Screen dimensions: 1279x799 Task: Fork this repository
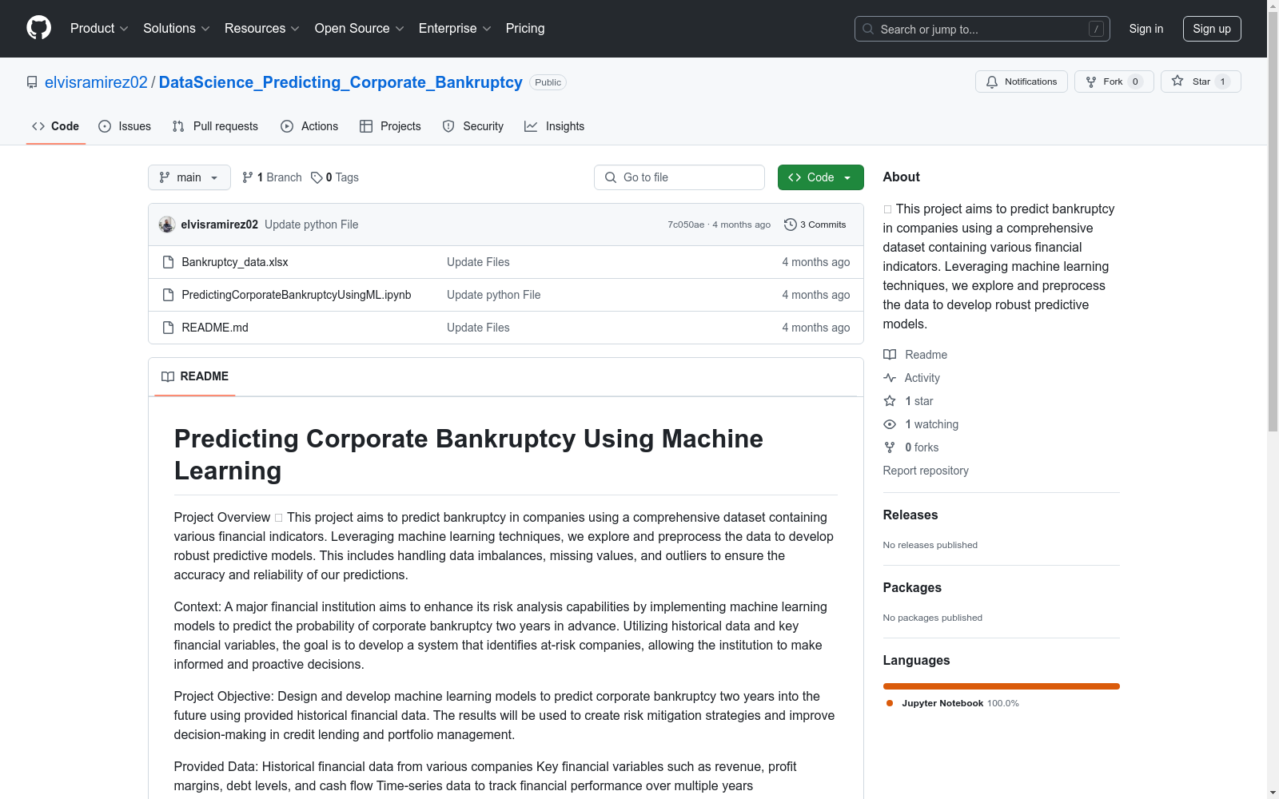[x=1114, y=81]
